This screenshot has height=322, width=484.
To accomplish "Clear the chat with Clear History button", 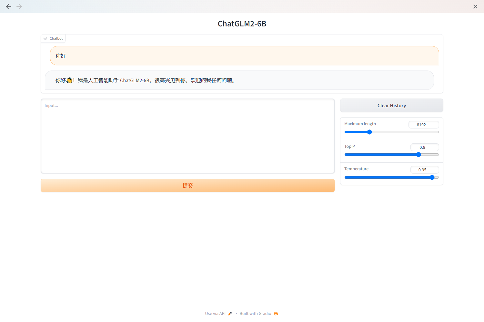I will (392, 106).
